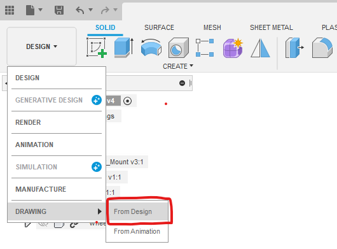Click the File document icon
337x249 pixels.
pos(30,10)
